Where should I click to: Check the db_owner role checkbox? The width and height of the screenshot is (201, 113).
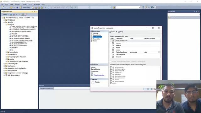click(111, 80)
